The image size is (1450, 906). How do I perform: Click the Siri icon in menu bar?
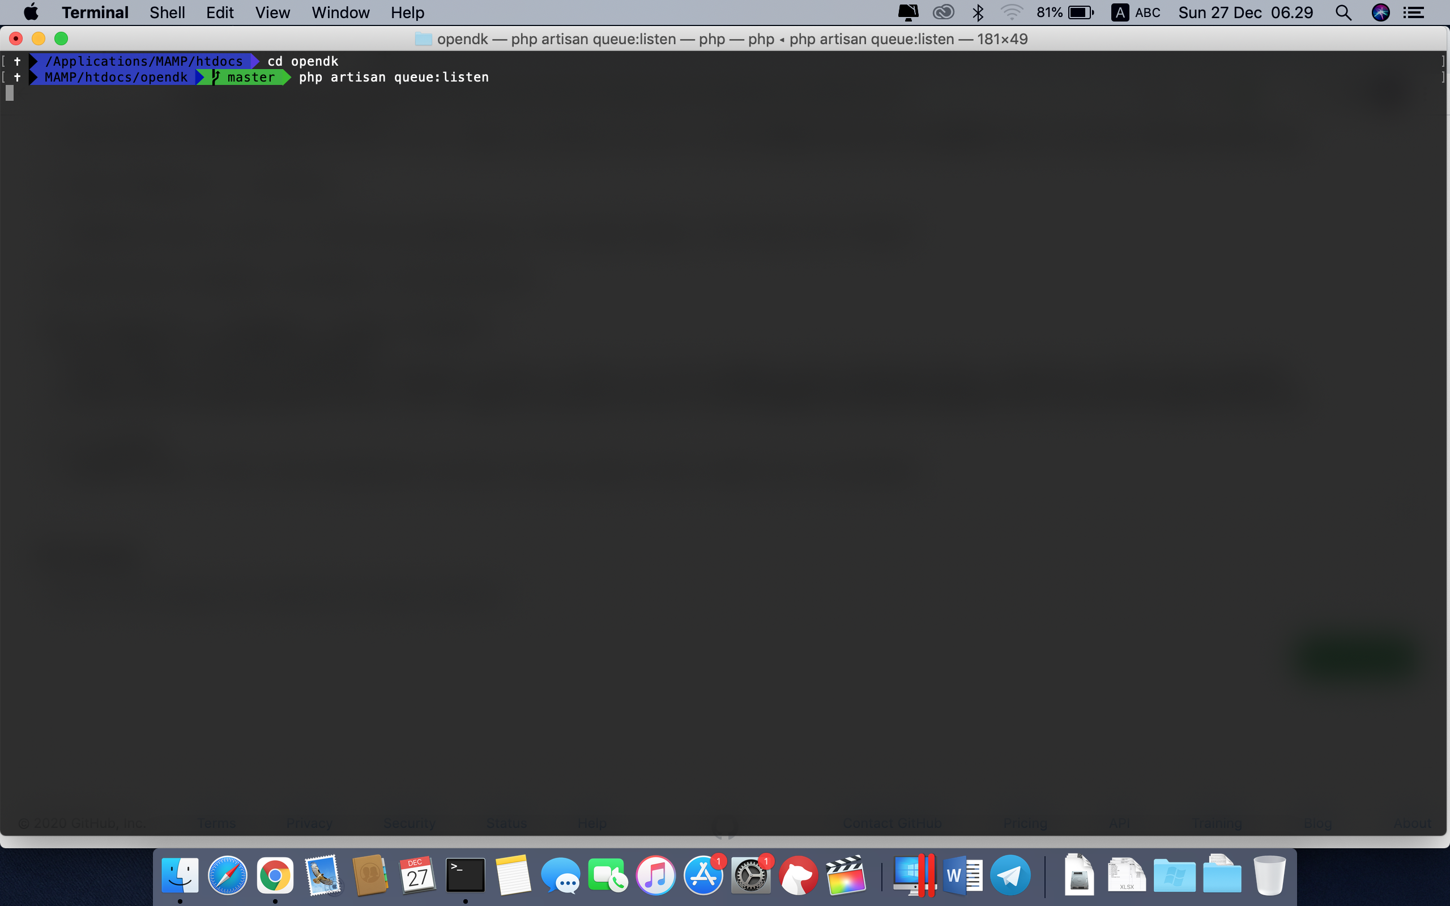click(x=1380, y=12)
